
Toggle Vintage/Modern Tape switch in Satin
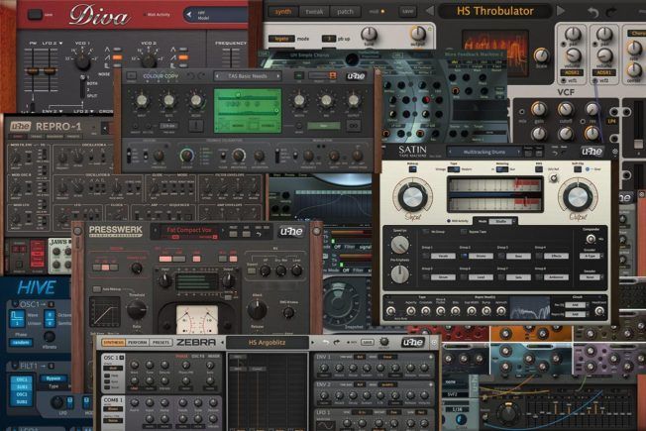point(454,169)
